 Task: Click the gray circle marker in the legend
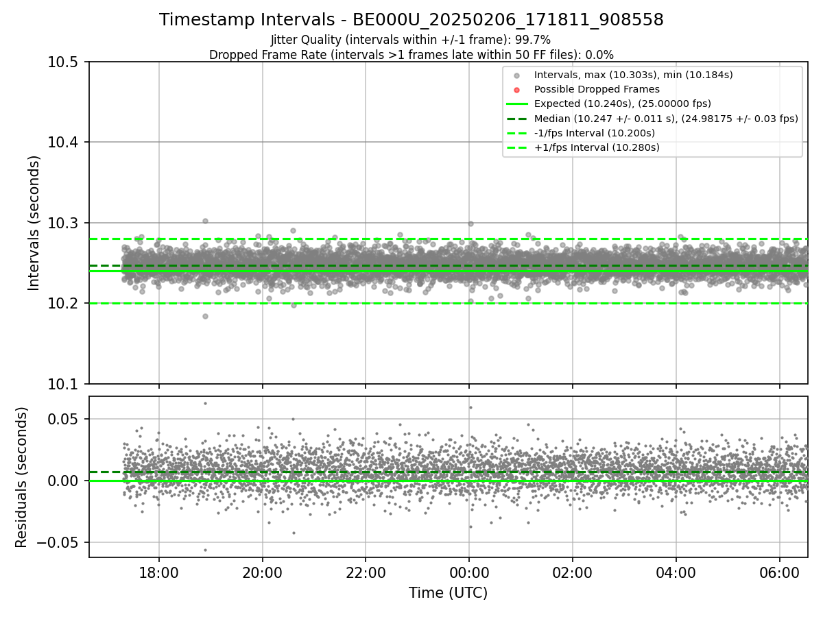(517, 75)
